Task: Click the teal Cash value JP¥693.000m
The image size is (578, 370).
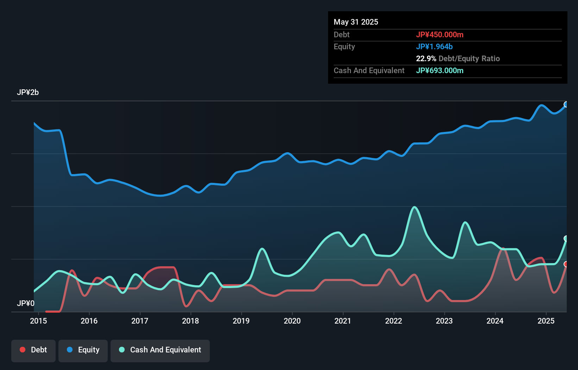Action: [x=440, y=71]
